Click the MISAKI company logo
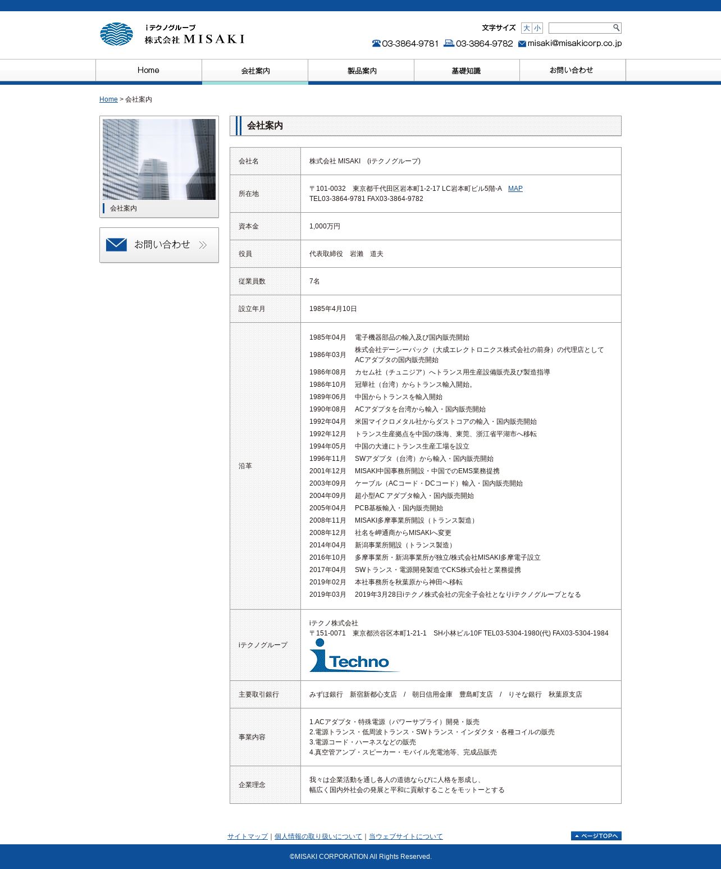 click(172, 34)
